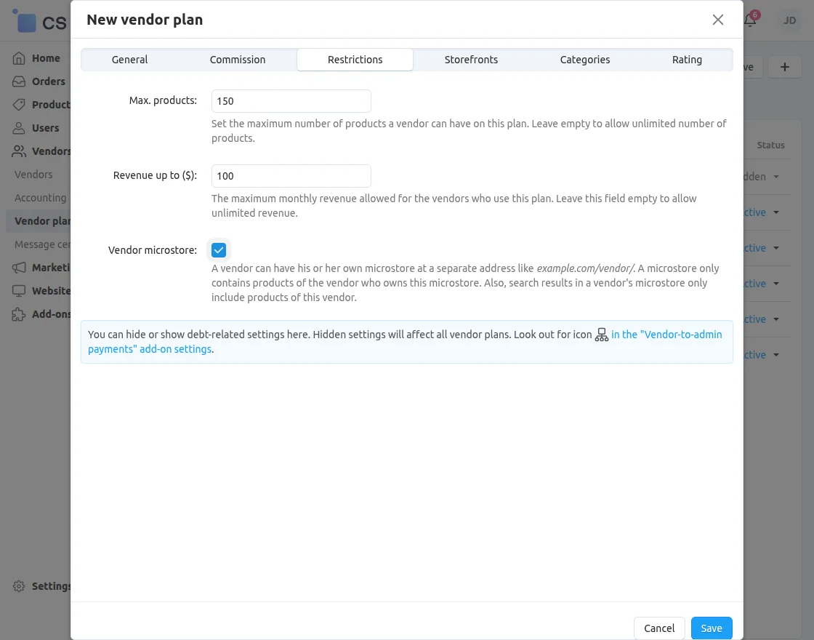Click the Products tag icon
Viewport: 814px width, 640px height.
pos(19,104)
